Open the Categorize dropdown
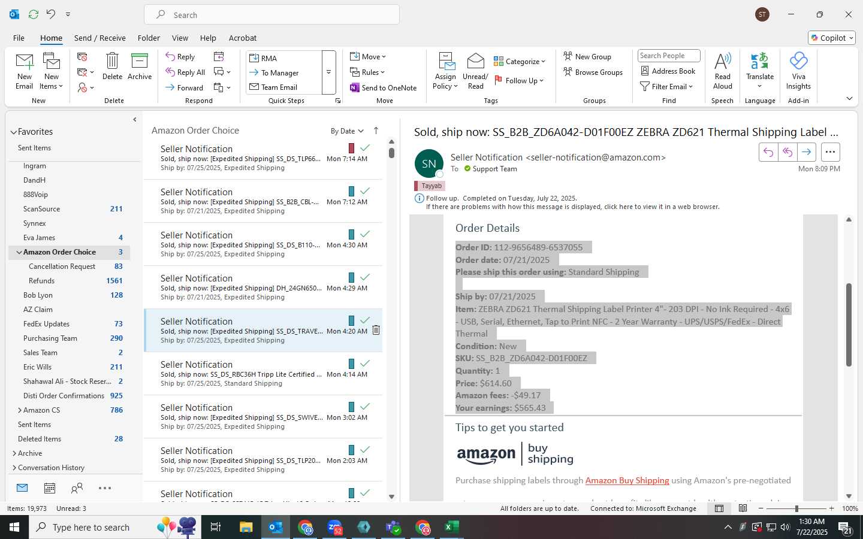Viewport: 863px width, 539px height. pos(520,61)
